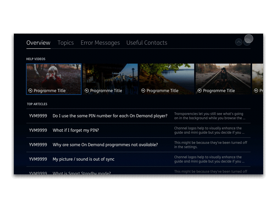Open the help video showing a harbour street
The height and width of the screenshot is (208, 277).
[110, 79]
